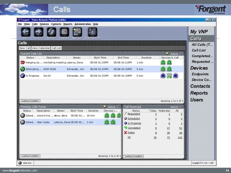Click the Completed link in Call Summary
Viewport: 231px width, 173px height.
tap(134, 128)
